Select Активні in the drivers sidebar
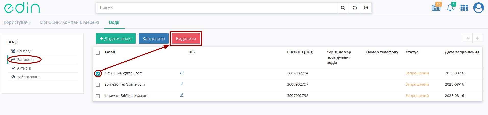488x115 pixels. (24, 68)
